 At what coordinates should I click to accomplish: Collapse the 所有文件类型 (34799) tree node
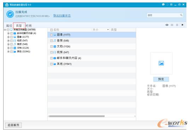(5, 30)
